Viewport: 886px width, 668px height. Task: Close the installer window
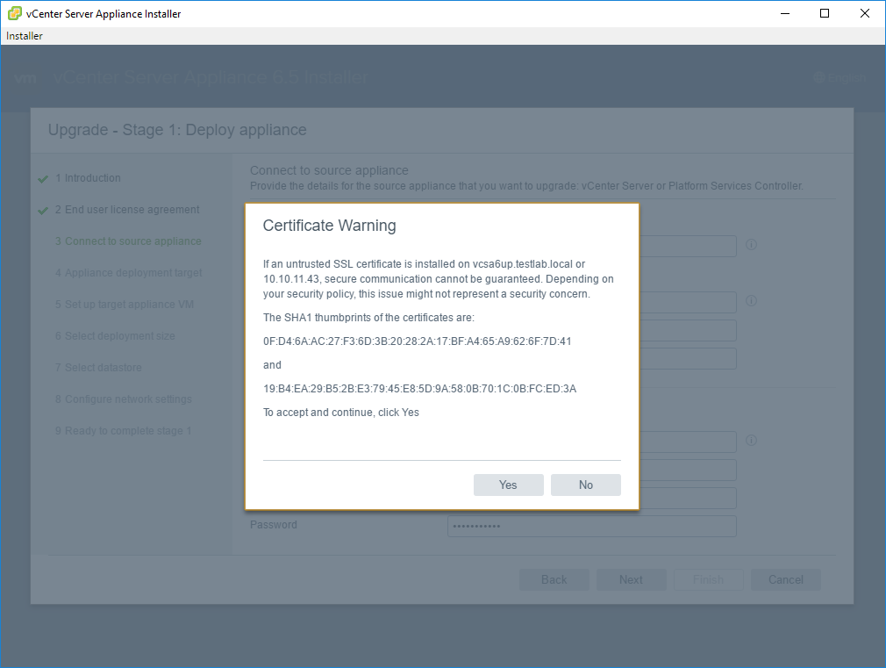click(x=865, y=13)
